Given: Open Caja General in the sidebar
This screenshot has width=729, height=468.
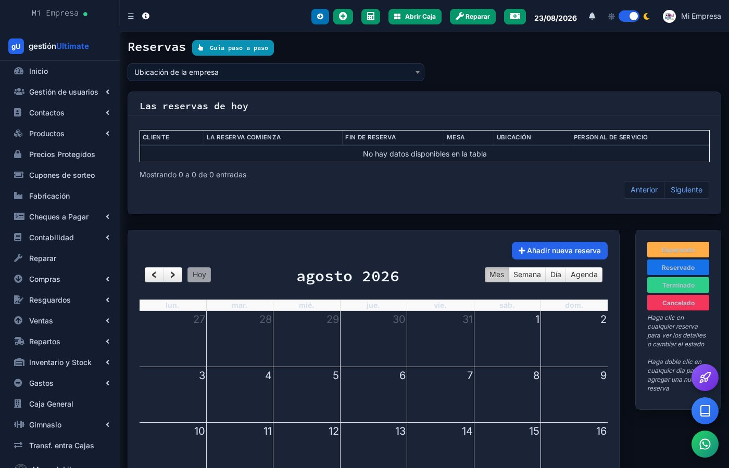Looking at the screenshot, I should pos(60,404).
